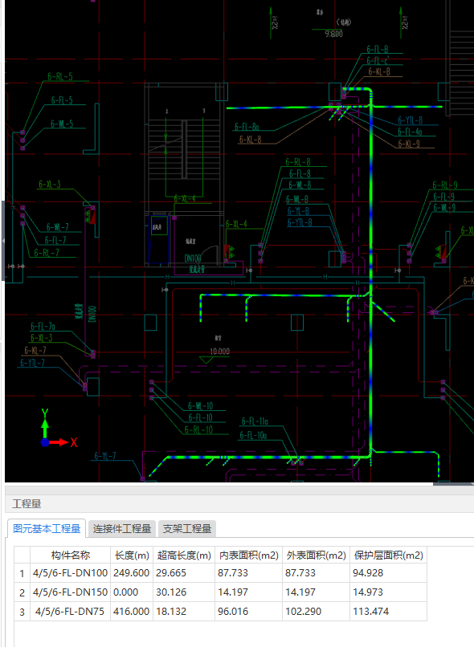
Task: Click the 6-KL-9 label
Action: coord(409,144)
